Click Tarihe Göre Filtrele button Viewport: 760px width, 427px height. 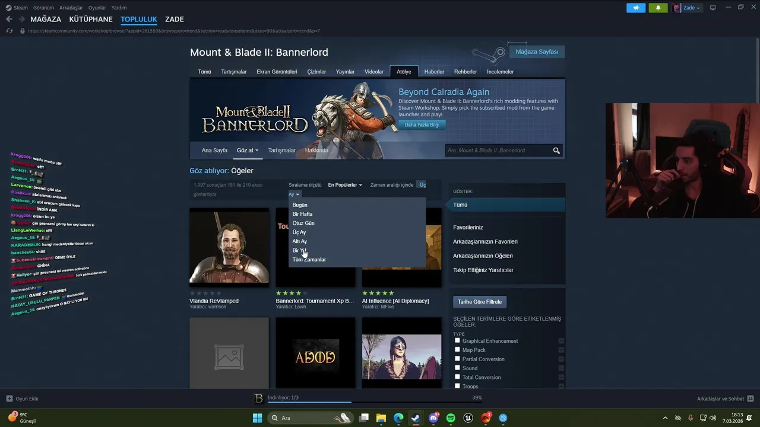point(480,302)
